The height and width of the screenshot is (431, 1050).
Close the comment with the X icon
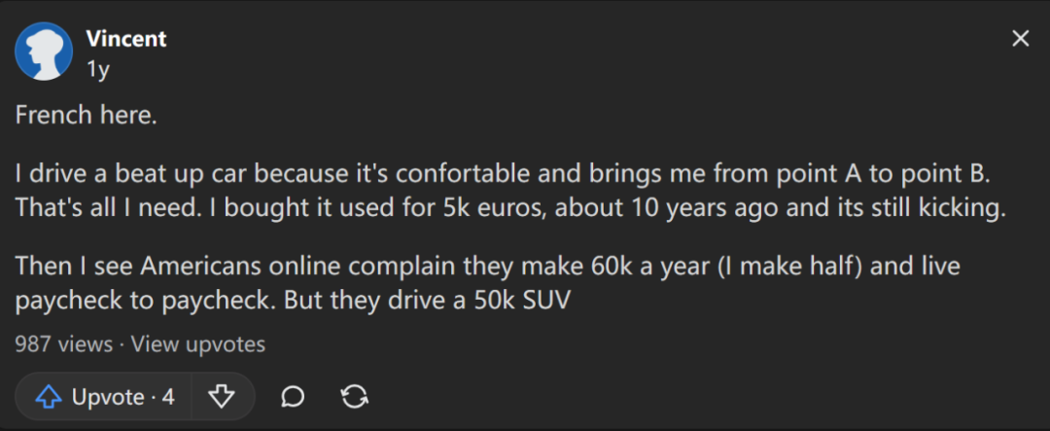[x=1020, y=39]
